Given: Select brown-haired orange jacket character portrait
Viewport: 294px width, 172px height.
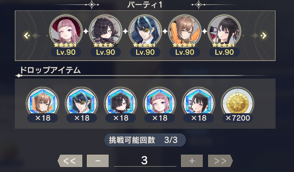Looking at the screenshot, I should coord(185,31).
